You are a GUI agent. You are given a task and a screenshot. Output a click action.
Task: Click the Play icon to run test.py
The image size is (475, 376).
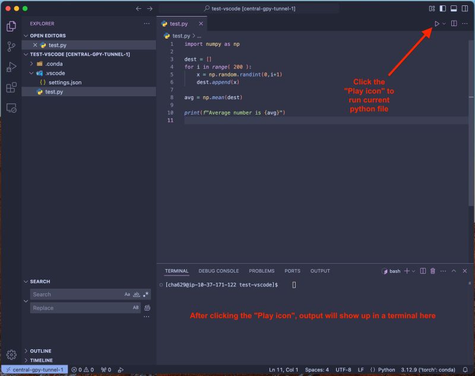[x=437, y=23]
